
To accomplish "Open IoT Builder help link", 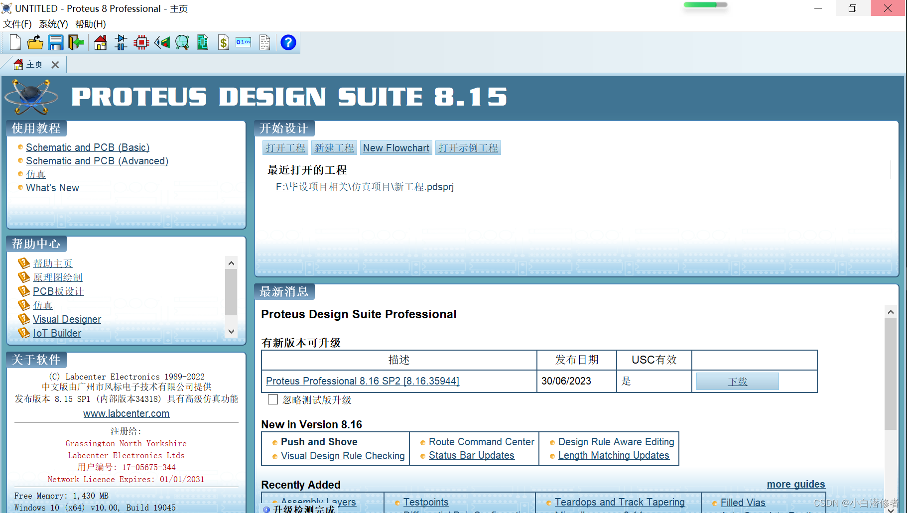I will pyautogui.click(x=57, y=333).
